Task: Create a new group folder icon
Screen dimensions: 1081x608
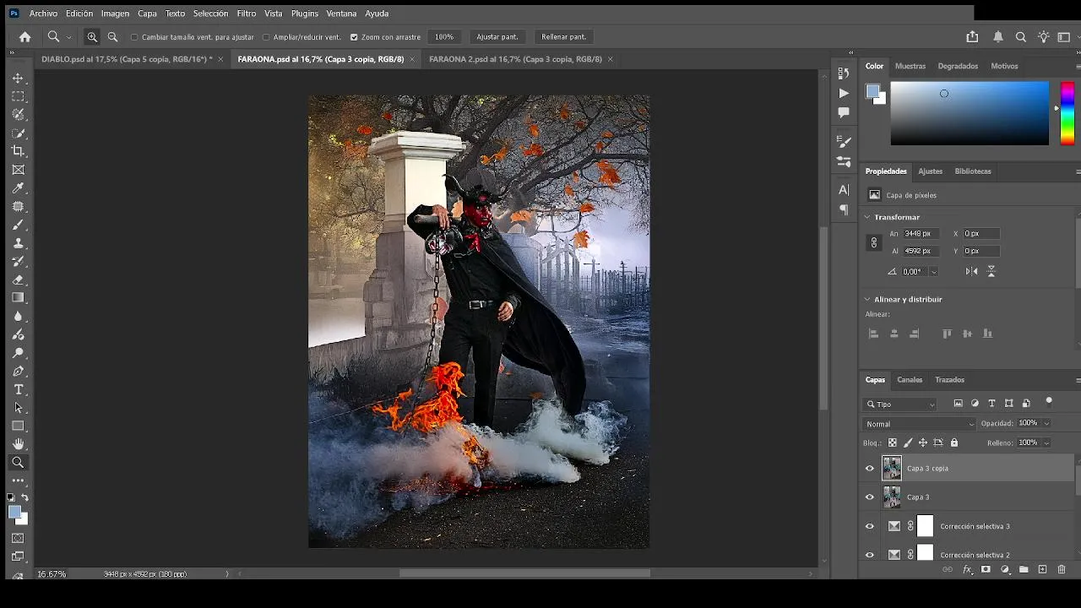Action: [1024, 570]
